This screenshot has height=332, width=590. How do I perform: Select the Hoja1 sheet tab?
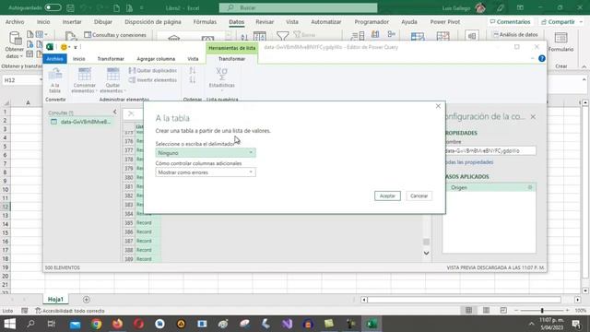click(x=55, y=299)
